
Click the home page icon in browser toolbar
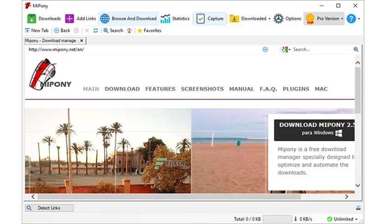tap(129, 31)
